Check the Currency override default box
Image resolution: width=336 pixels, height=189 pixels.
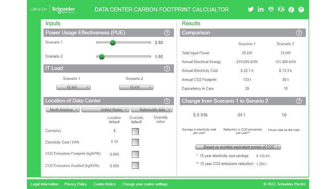click(x=135, y=131)
